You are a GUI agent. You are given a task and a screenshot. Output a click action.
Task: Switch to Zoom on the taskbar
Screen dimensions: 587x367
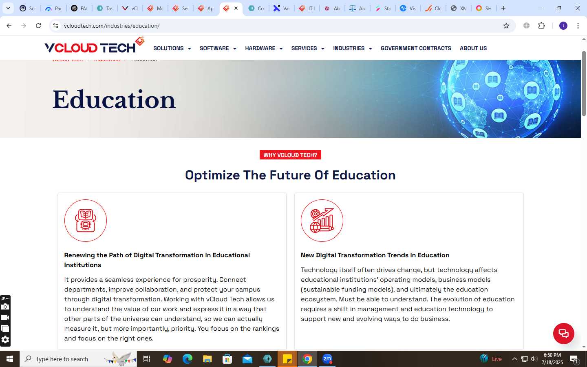pos(327,359)
